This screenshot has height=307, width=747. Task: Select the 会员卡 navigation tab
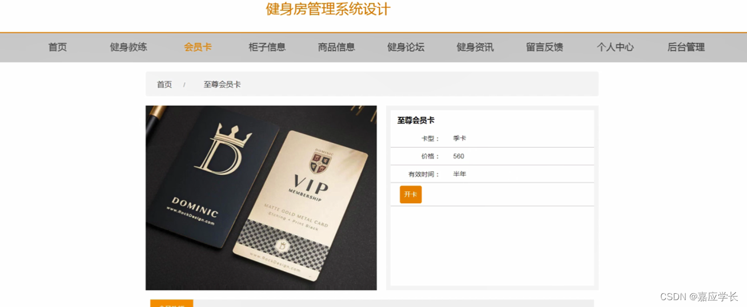198,47
